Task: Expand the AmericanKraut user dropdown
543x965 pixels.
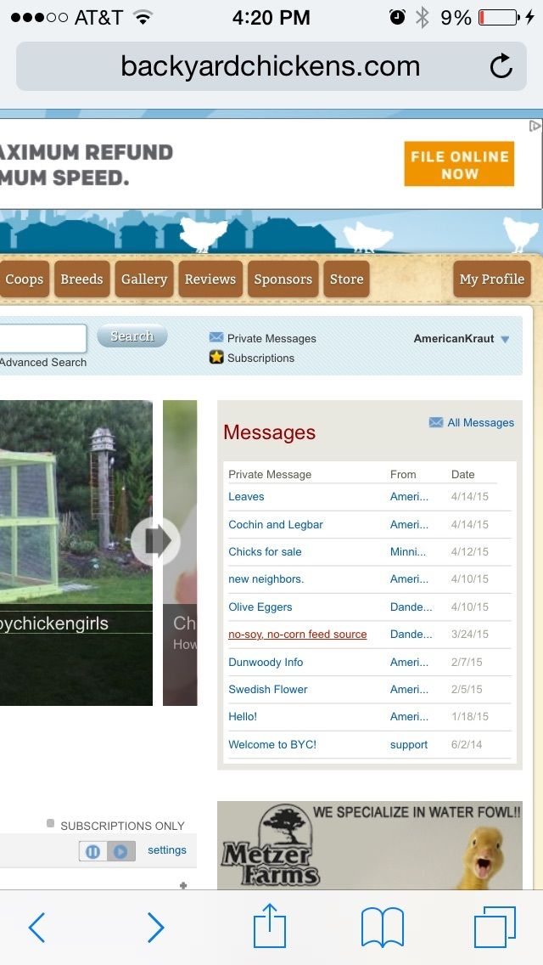Action: [505, 339]
